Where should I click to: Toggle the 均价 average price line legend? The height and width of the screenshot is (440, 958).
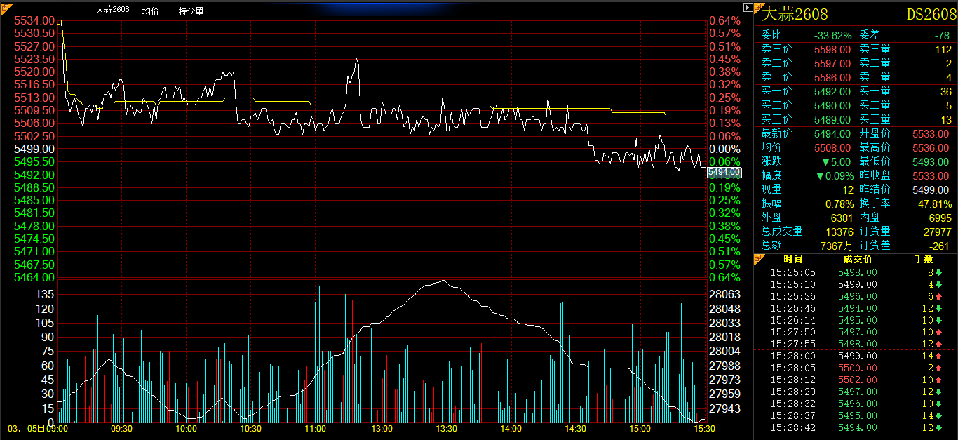150,11
